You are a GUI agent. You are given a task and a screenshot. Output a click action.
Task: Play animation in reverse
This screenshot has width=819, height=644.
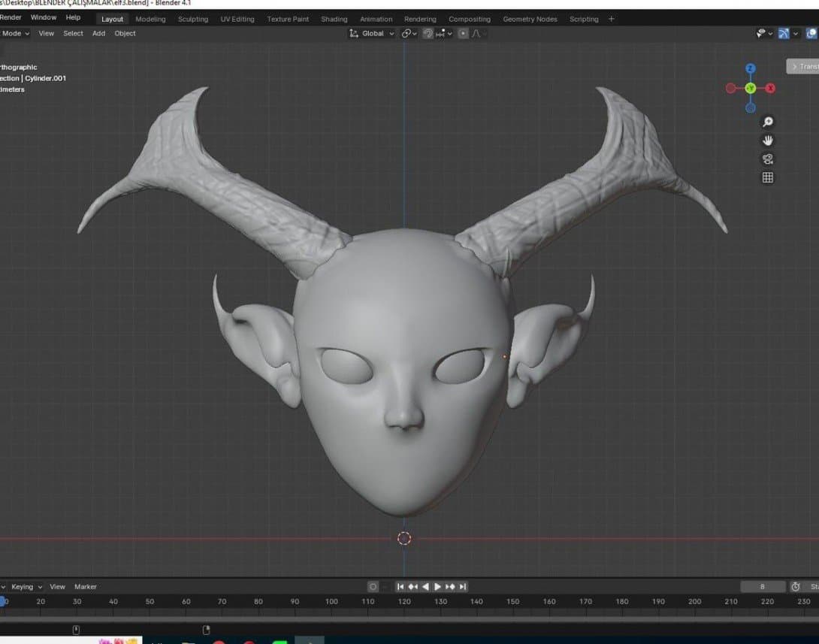[425, 587]
